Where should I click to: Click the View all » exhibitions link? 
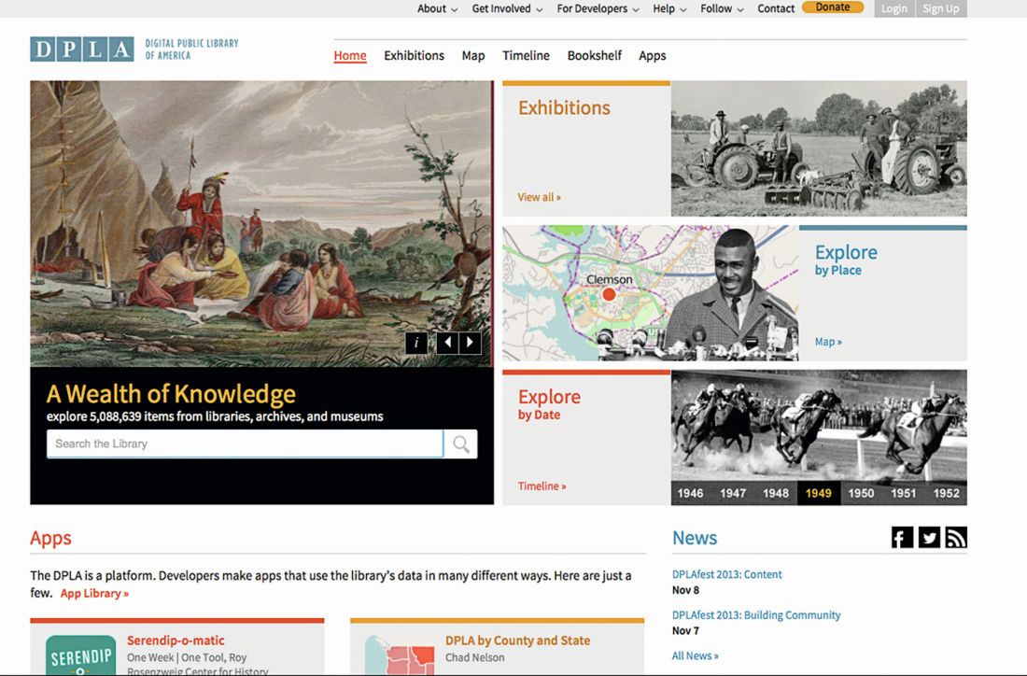(x=539, y=197)
